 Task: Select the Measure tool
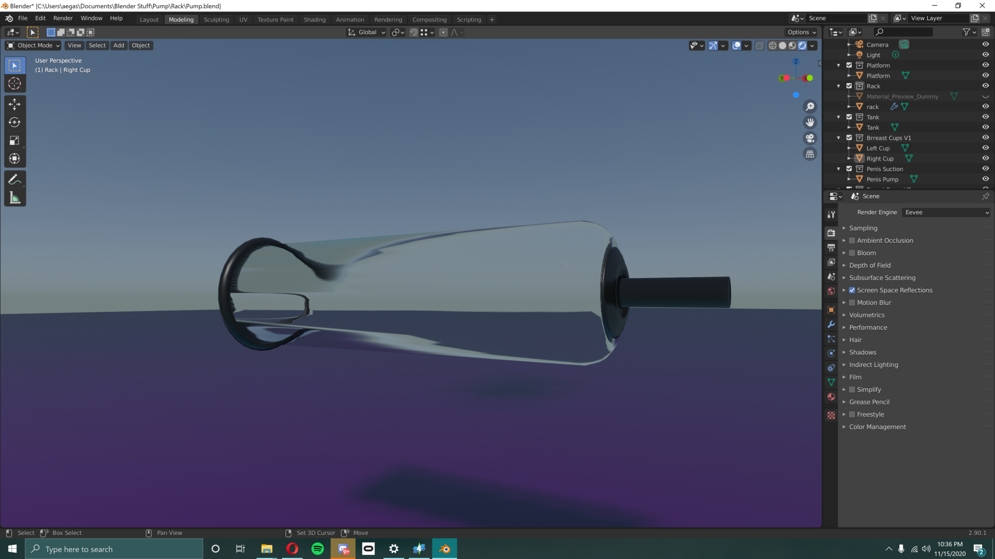pyautogui.click(x=15, y=198)
